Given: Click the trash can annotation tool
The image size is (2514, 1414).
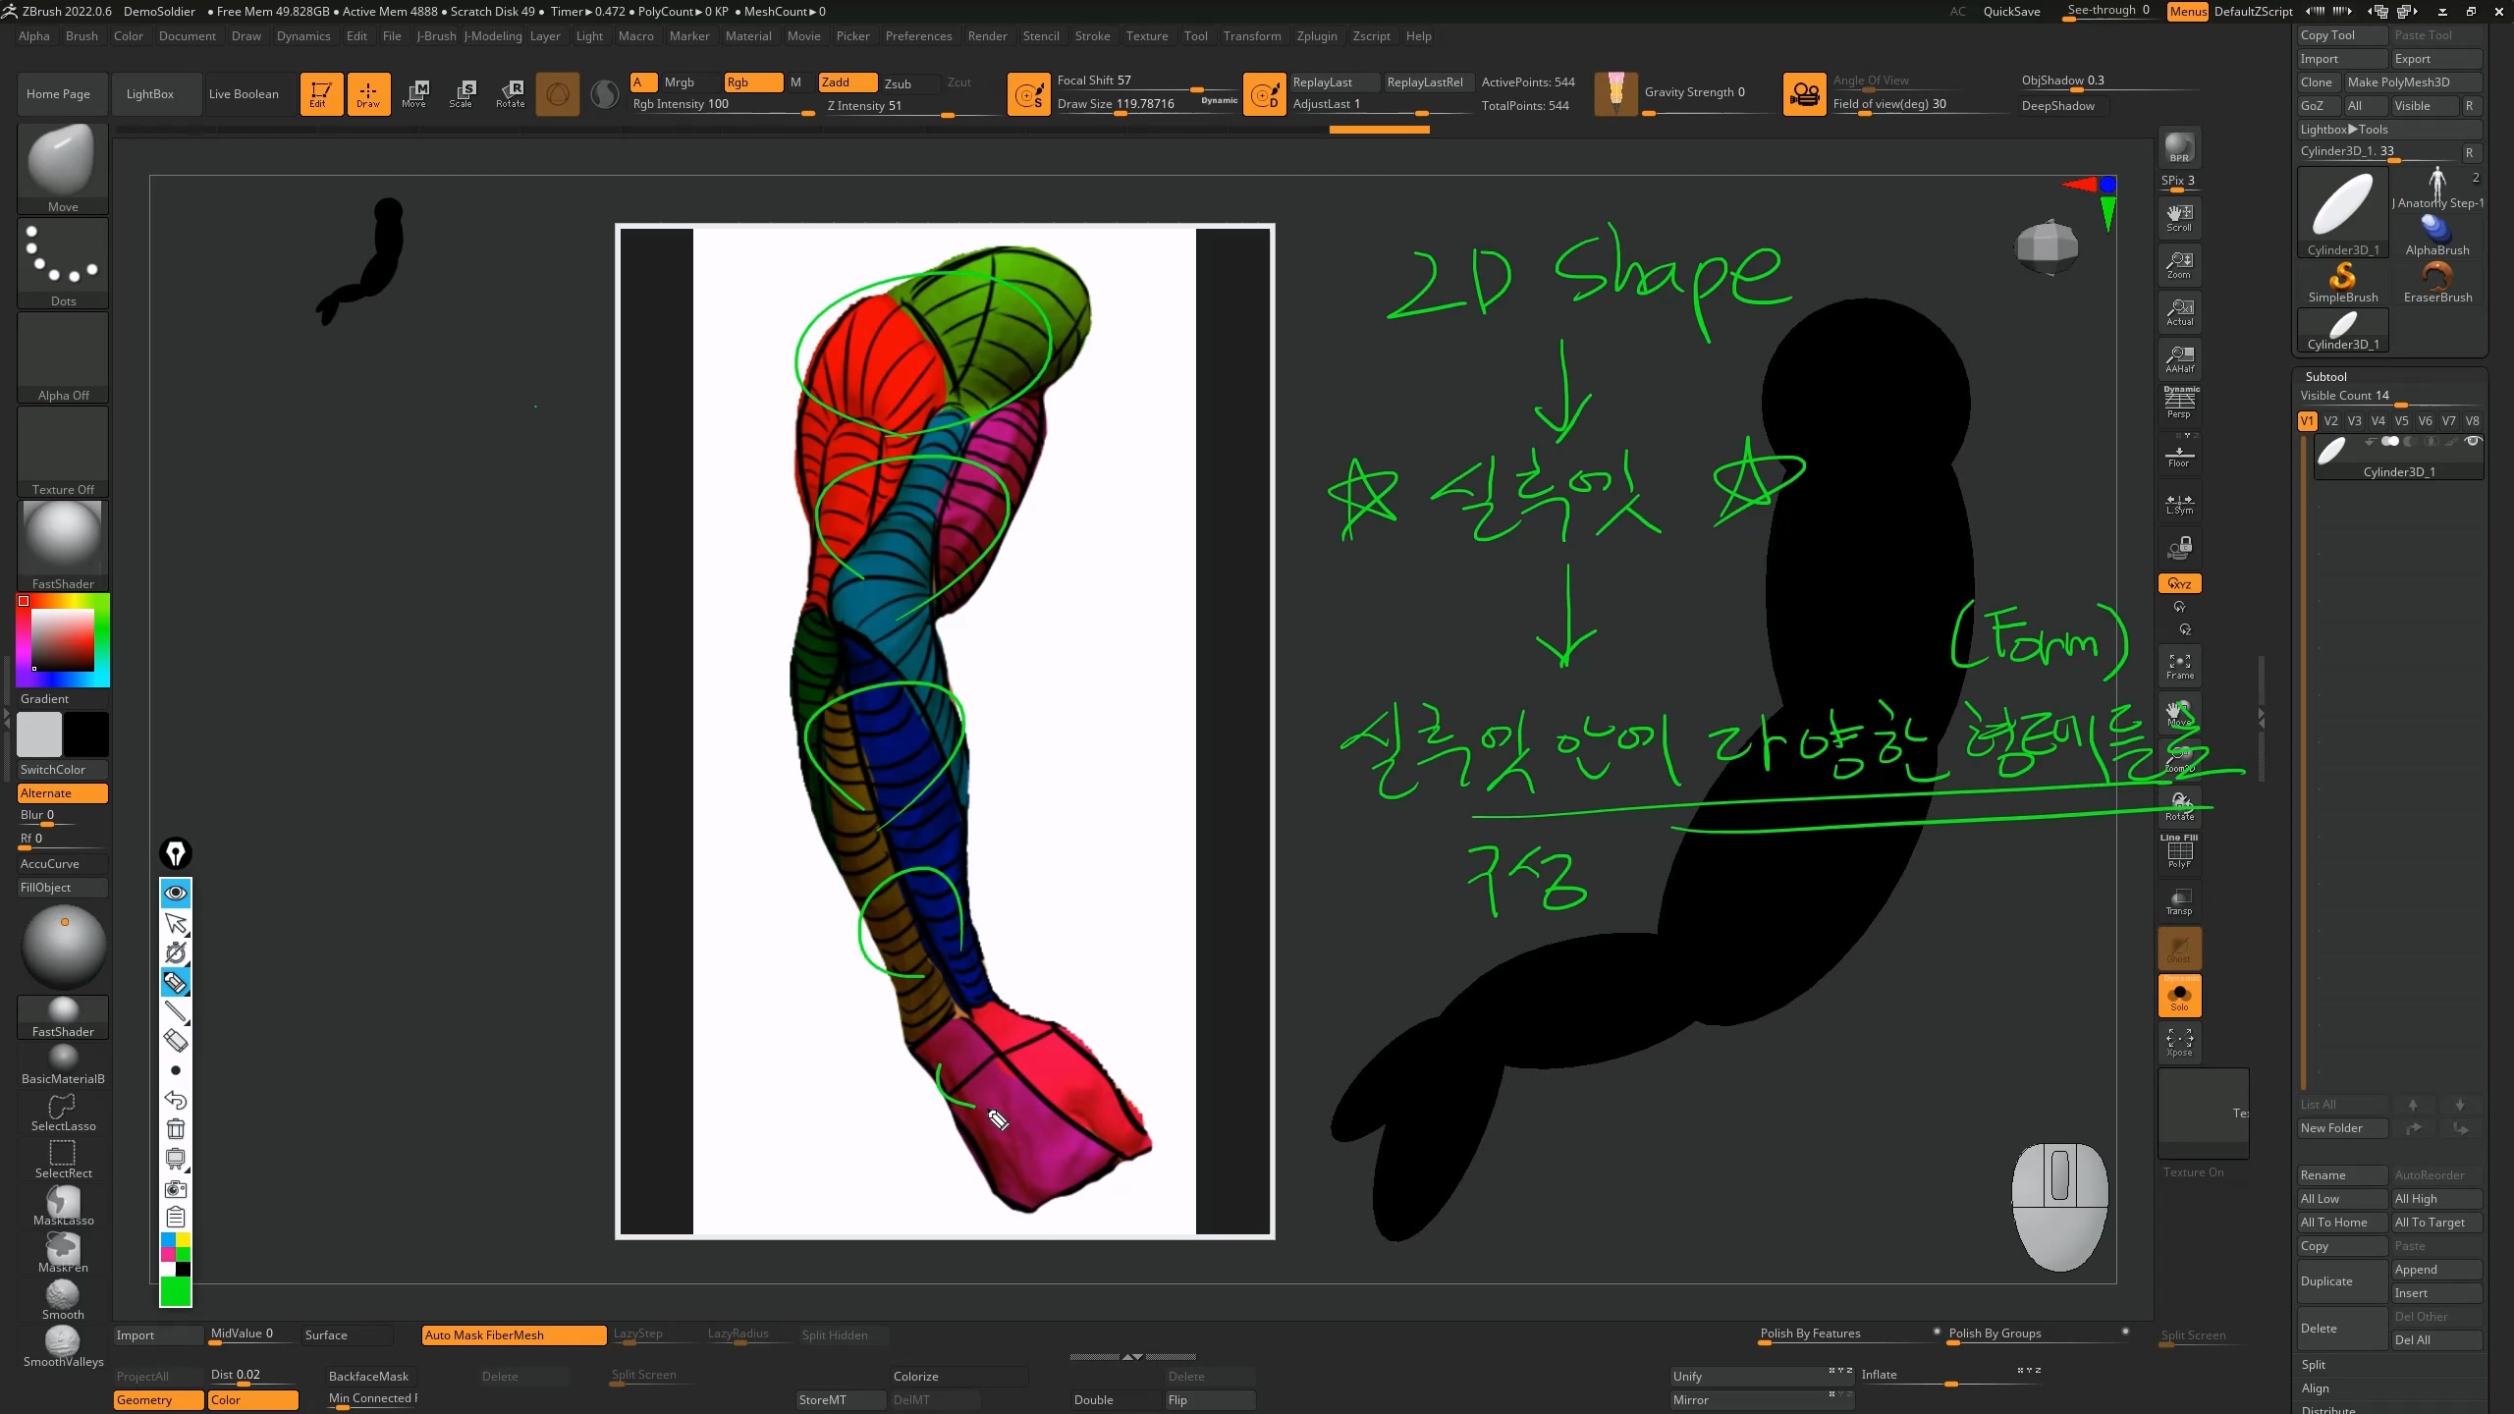Looking at the screenshot, I should point(176,1129).
